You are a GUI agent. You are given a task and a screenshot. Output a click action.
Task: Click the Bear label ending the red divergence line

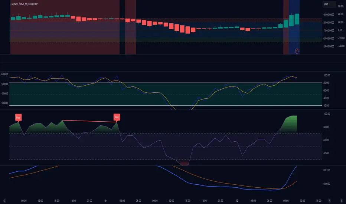click(x=117, y=117)
